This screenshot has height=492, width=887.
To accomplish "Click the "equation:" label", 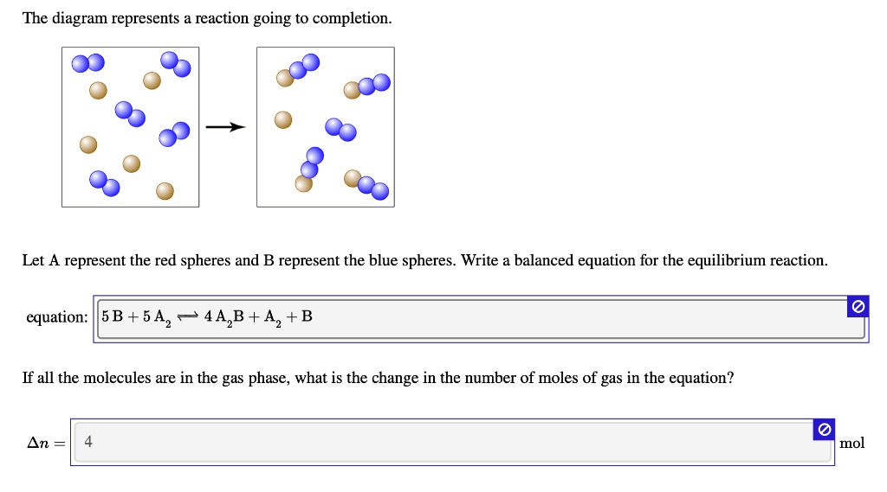I will 57,317.
